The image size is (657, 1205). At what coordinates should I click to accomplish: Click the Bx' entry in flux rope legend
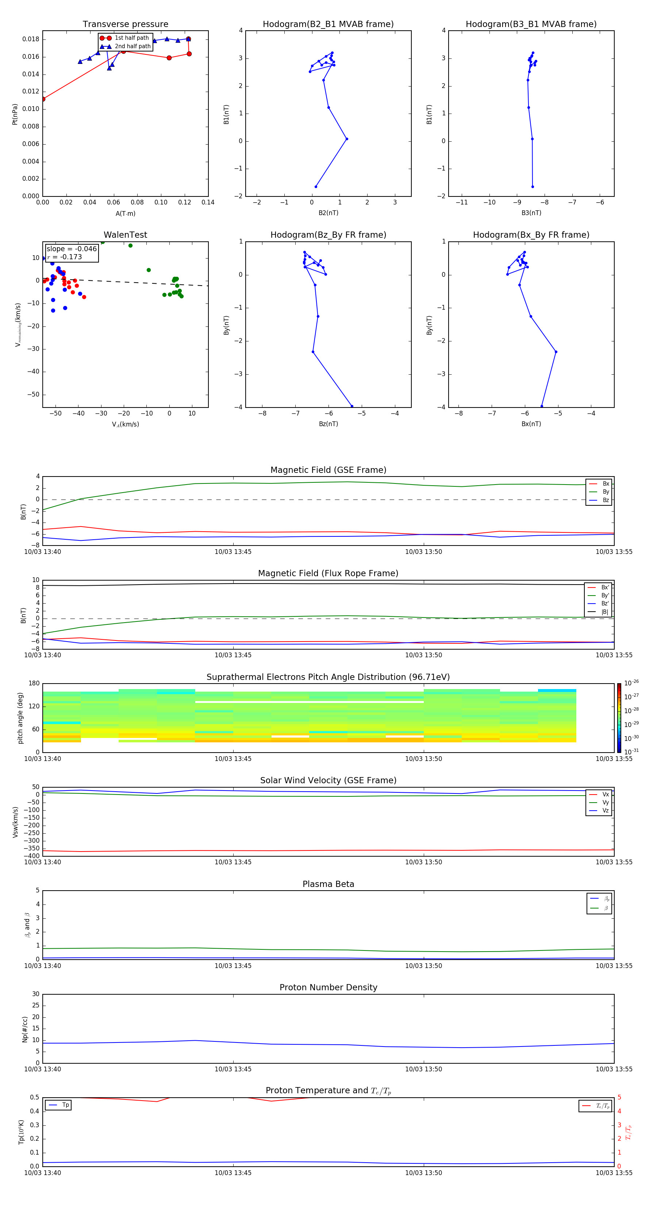pos(599,588)
